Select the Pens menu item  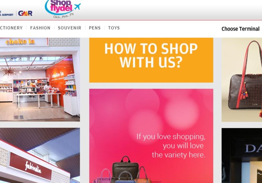point(95,28)
